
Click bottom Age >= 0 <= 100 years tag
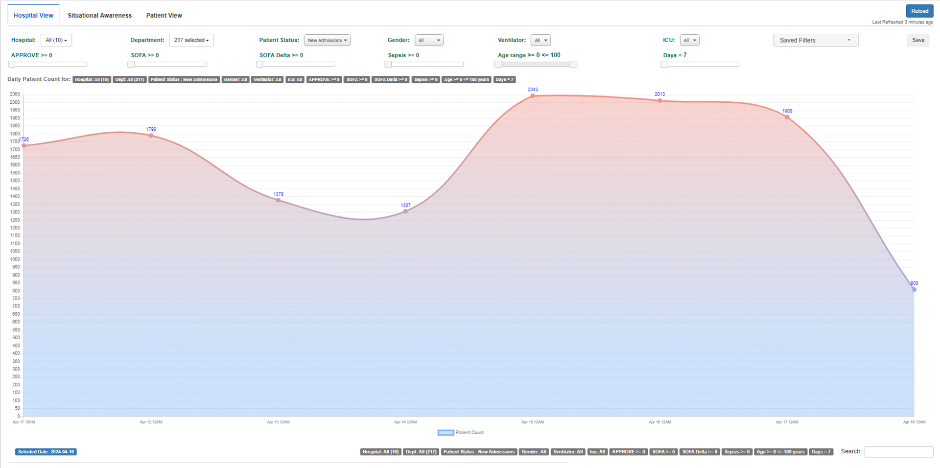[x=780, y=452]
